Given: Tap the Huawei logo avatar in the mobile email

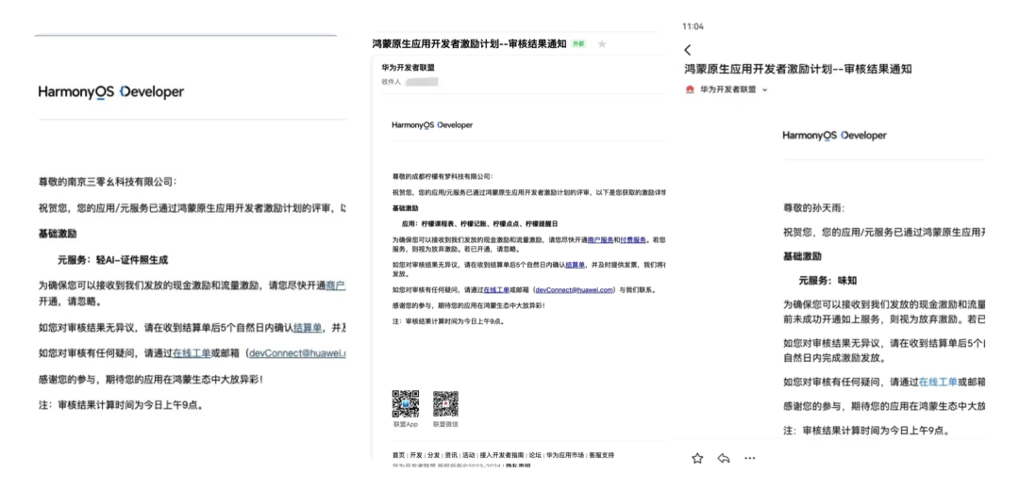Looking at the screenshot, I should 690,90.
